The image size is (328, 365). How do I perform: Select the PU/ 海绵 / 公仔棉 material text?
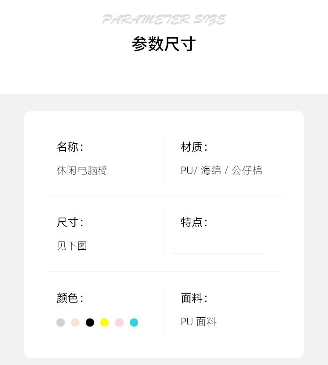click(221, 170)
